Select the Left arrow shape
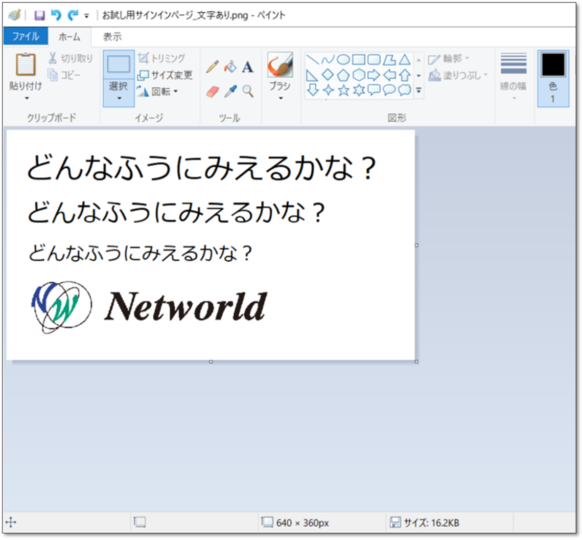The height and width of the screenshot is (540, 583). coord(389,75)
